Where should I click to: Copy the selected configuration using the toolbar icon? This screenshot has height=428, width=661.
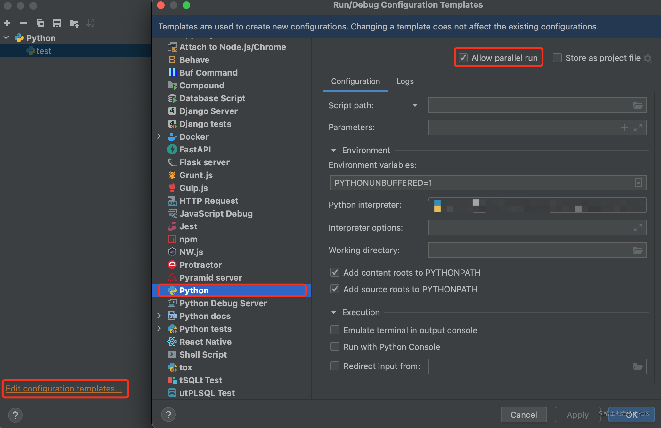(40, 23)
